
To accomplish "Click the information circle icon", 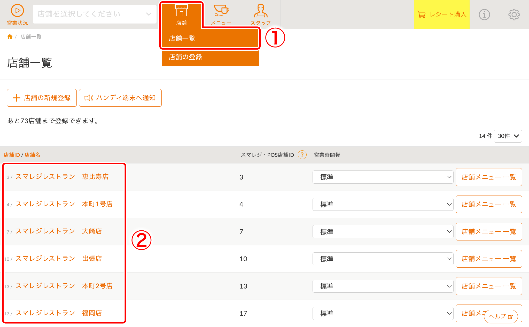I will 484,14.
